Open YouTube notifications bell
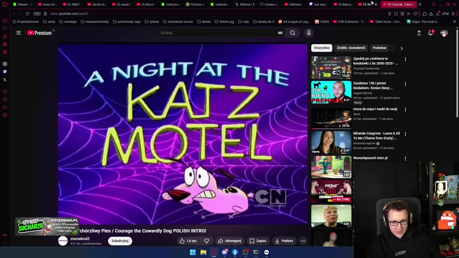This screenshot has height=258, width=459. click(x=431, y=33)
